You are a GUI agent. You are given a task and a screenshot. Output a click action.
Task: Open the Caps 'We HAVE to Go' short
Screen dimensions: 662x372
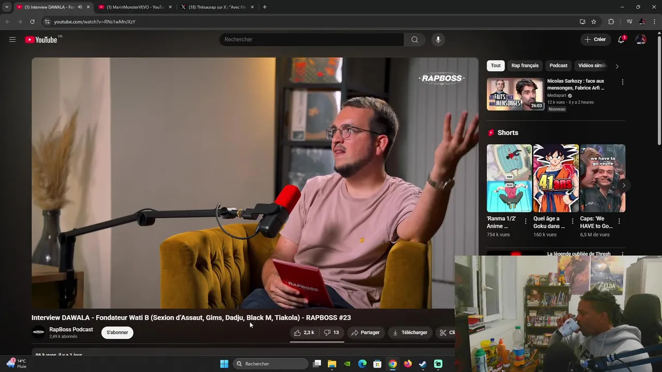pos(603,178)
